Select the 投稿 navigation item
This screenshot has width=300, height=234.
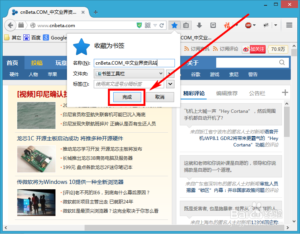(x=37, y=63)
